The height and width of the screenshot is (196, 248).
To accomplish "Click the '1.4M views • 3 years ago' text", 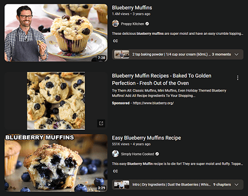I will (x=131, y=14).
